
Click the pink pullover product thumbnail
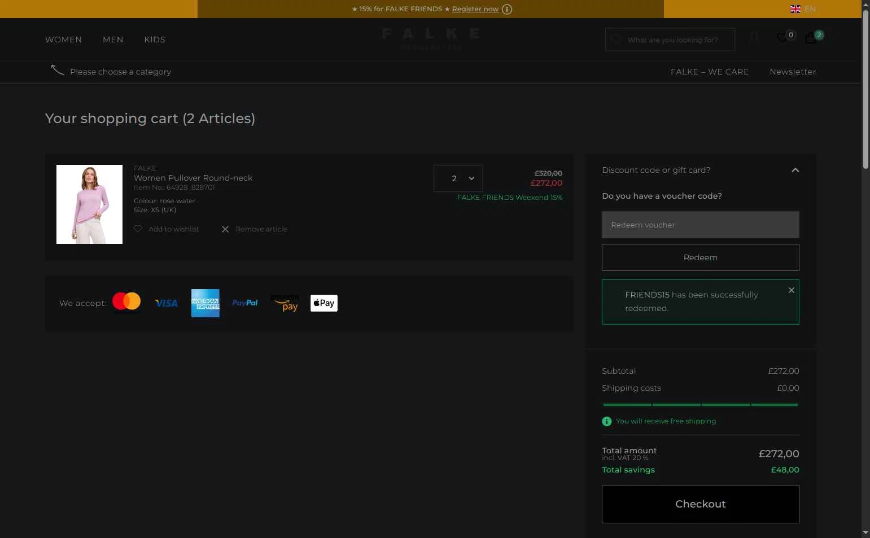coord(89,204)
